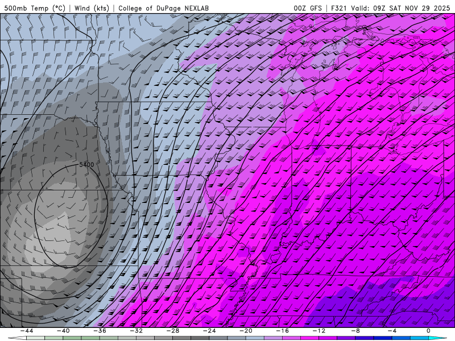Click the "Valid: 09Z SAT NOV 29 2025" text
Viewport: 455px width, 341px height.
(400, 8)
